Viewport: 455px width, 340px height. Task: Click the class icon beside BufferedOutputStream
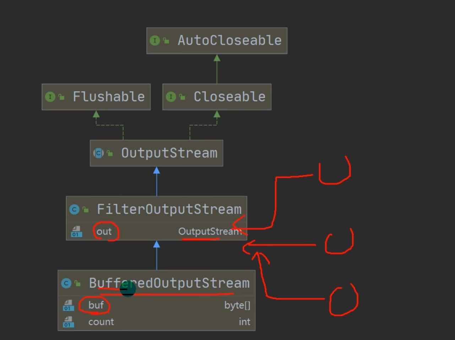66,283
